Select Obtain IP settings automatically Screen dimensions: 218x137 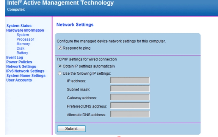[x=60, y=66]
